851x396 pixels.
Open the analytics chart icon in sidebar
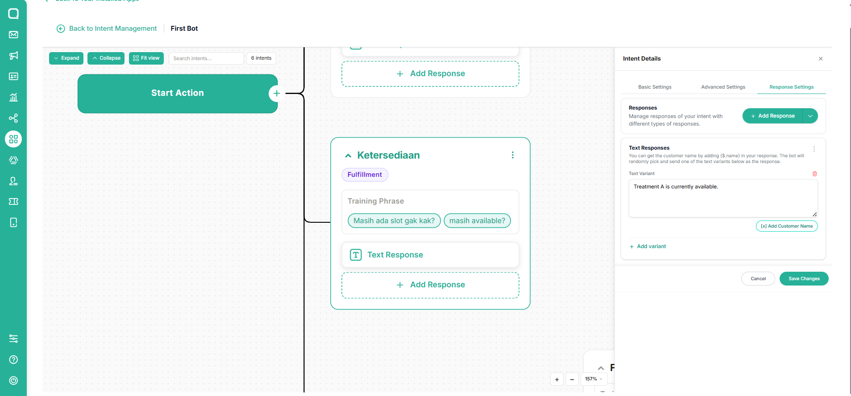[13, 97]
